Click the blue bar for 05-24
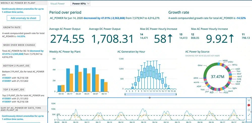 coord(77,78)
